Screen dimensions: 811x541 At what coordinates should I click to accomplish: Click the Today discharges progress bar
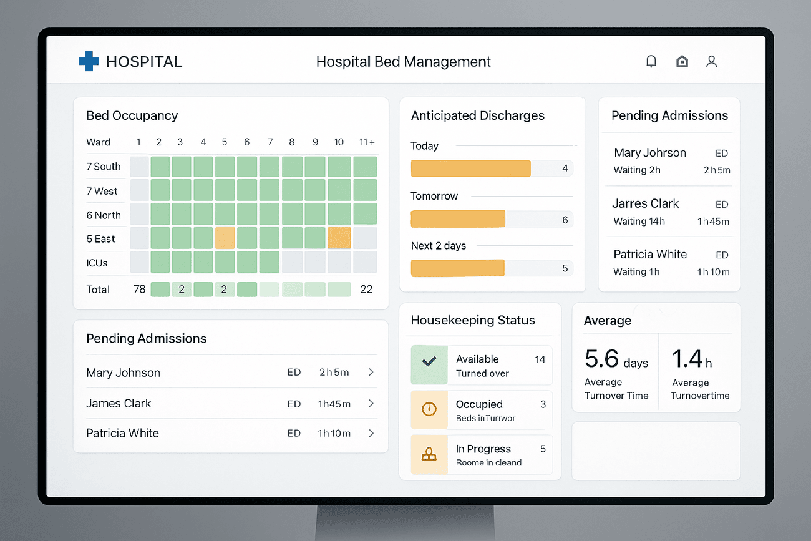point(470,168)
